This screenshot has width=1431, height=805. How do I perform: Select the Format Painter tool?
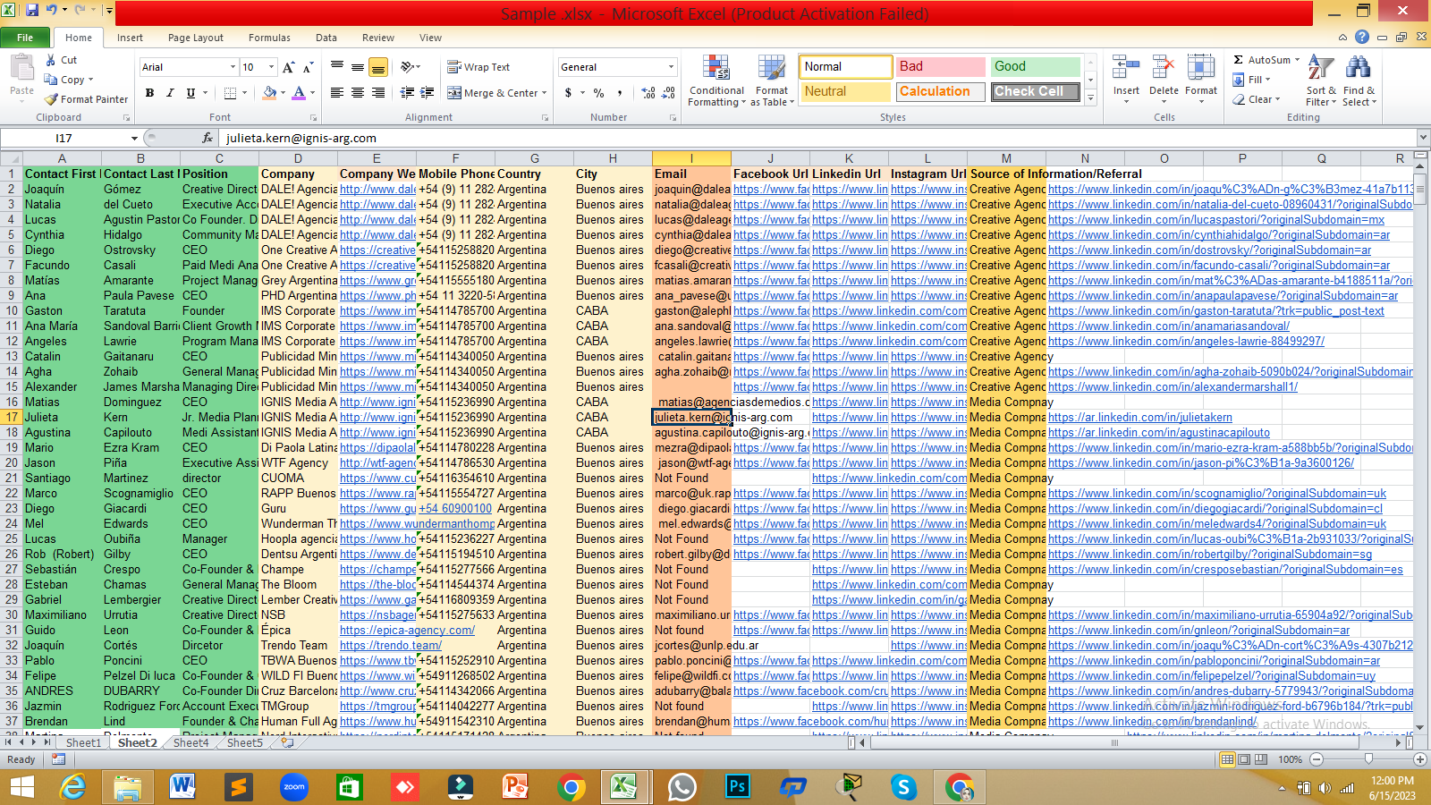pos(85,98)
